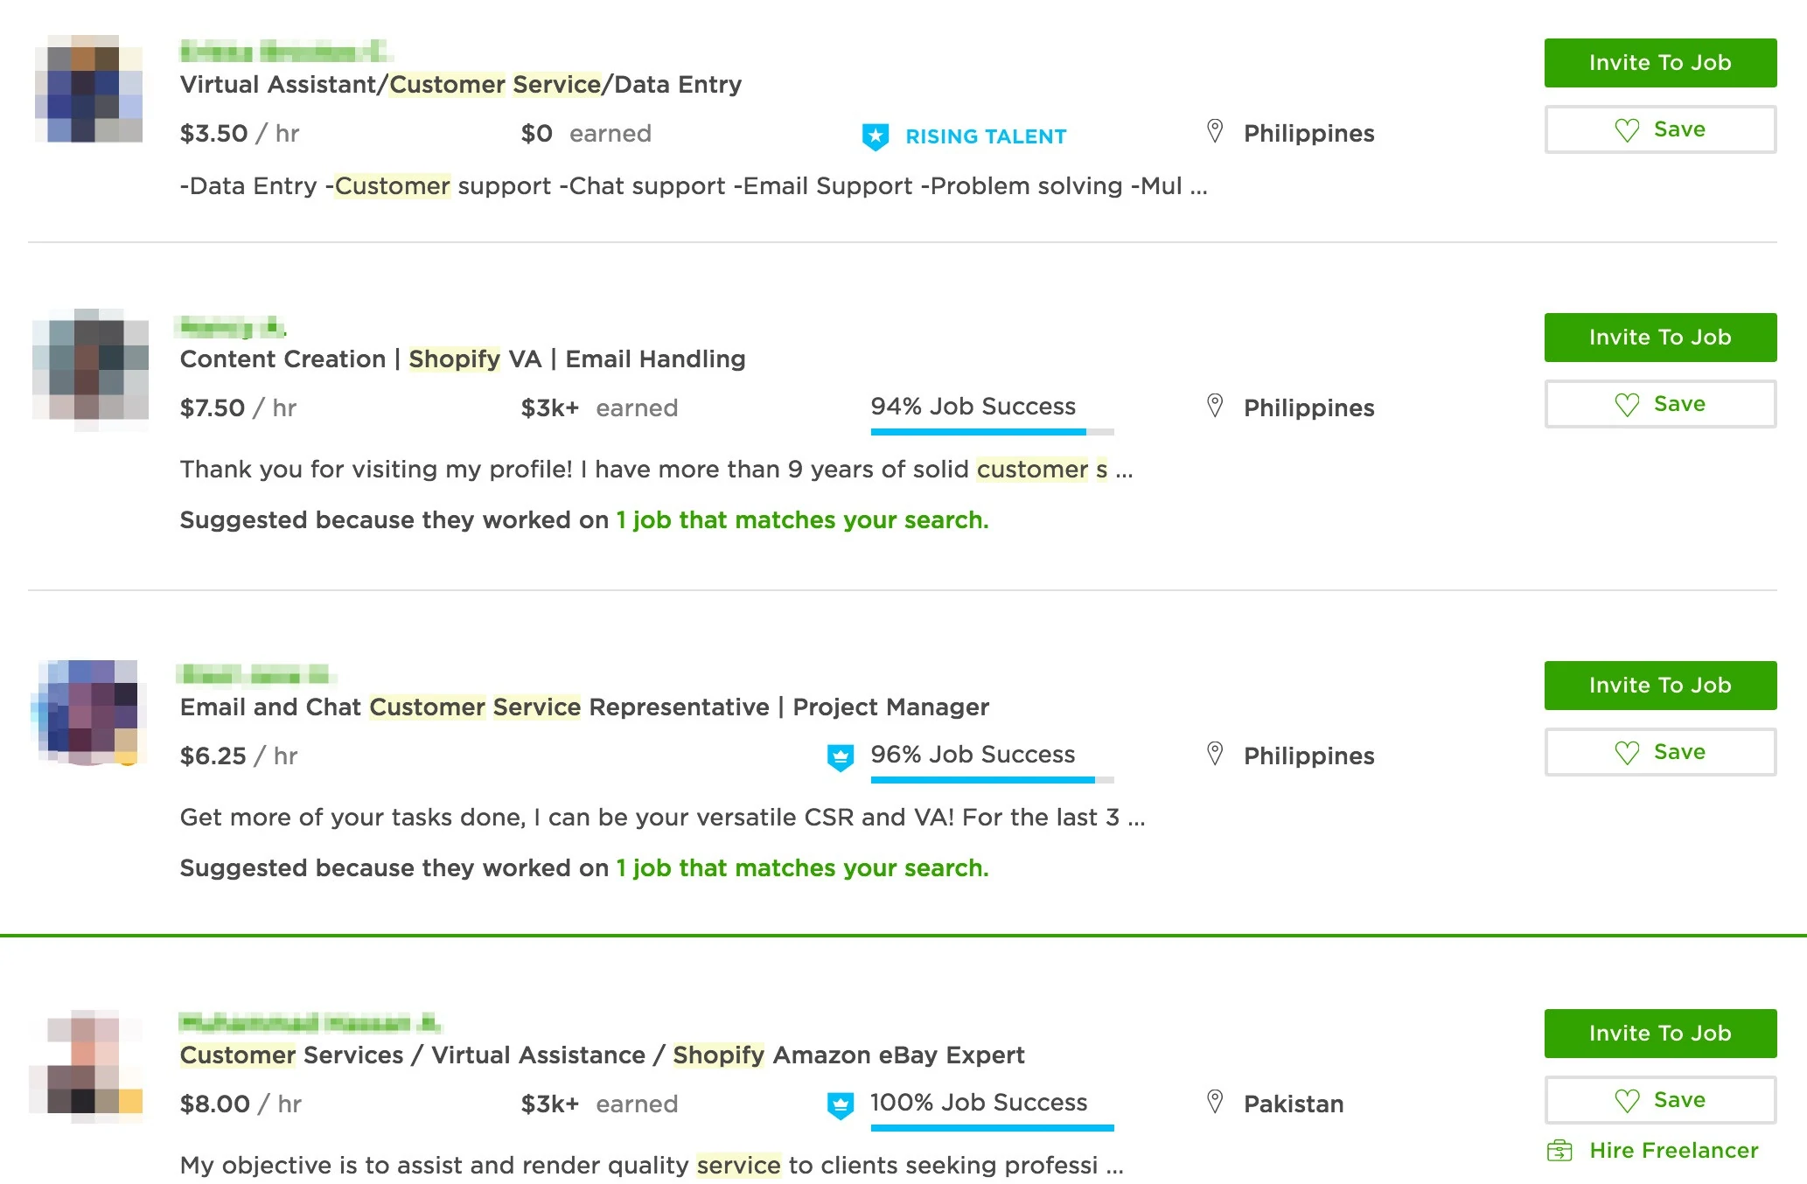Open the matching job link under the Shopify VA
1807x1184 pixels.
pyautogui.click(x=802, y=520)
